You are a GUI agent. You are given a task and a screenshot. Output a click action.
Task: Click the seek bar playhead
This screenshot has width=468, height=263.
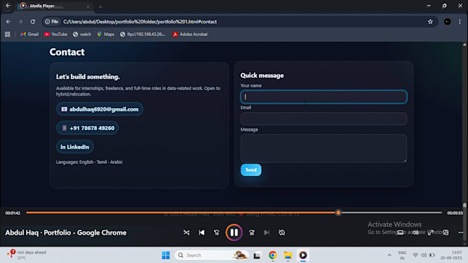[x=338, y=213]
